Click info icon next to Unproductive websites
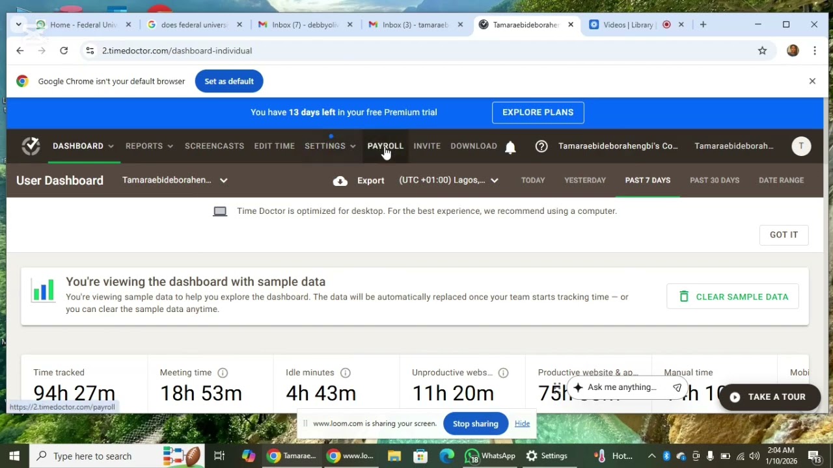This screenshot has height=468, width=833. coord(503,372)
